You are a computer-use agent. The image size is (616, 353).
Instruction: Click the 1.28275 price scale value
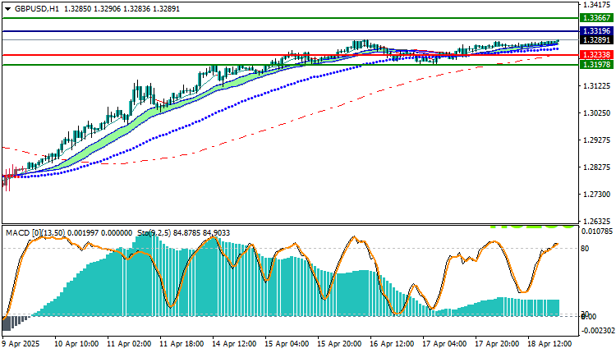point(597,167)
